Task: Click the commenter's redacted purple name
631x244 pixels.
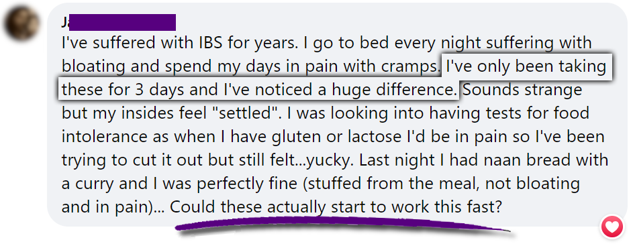Action: (122, 22)
